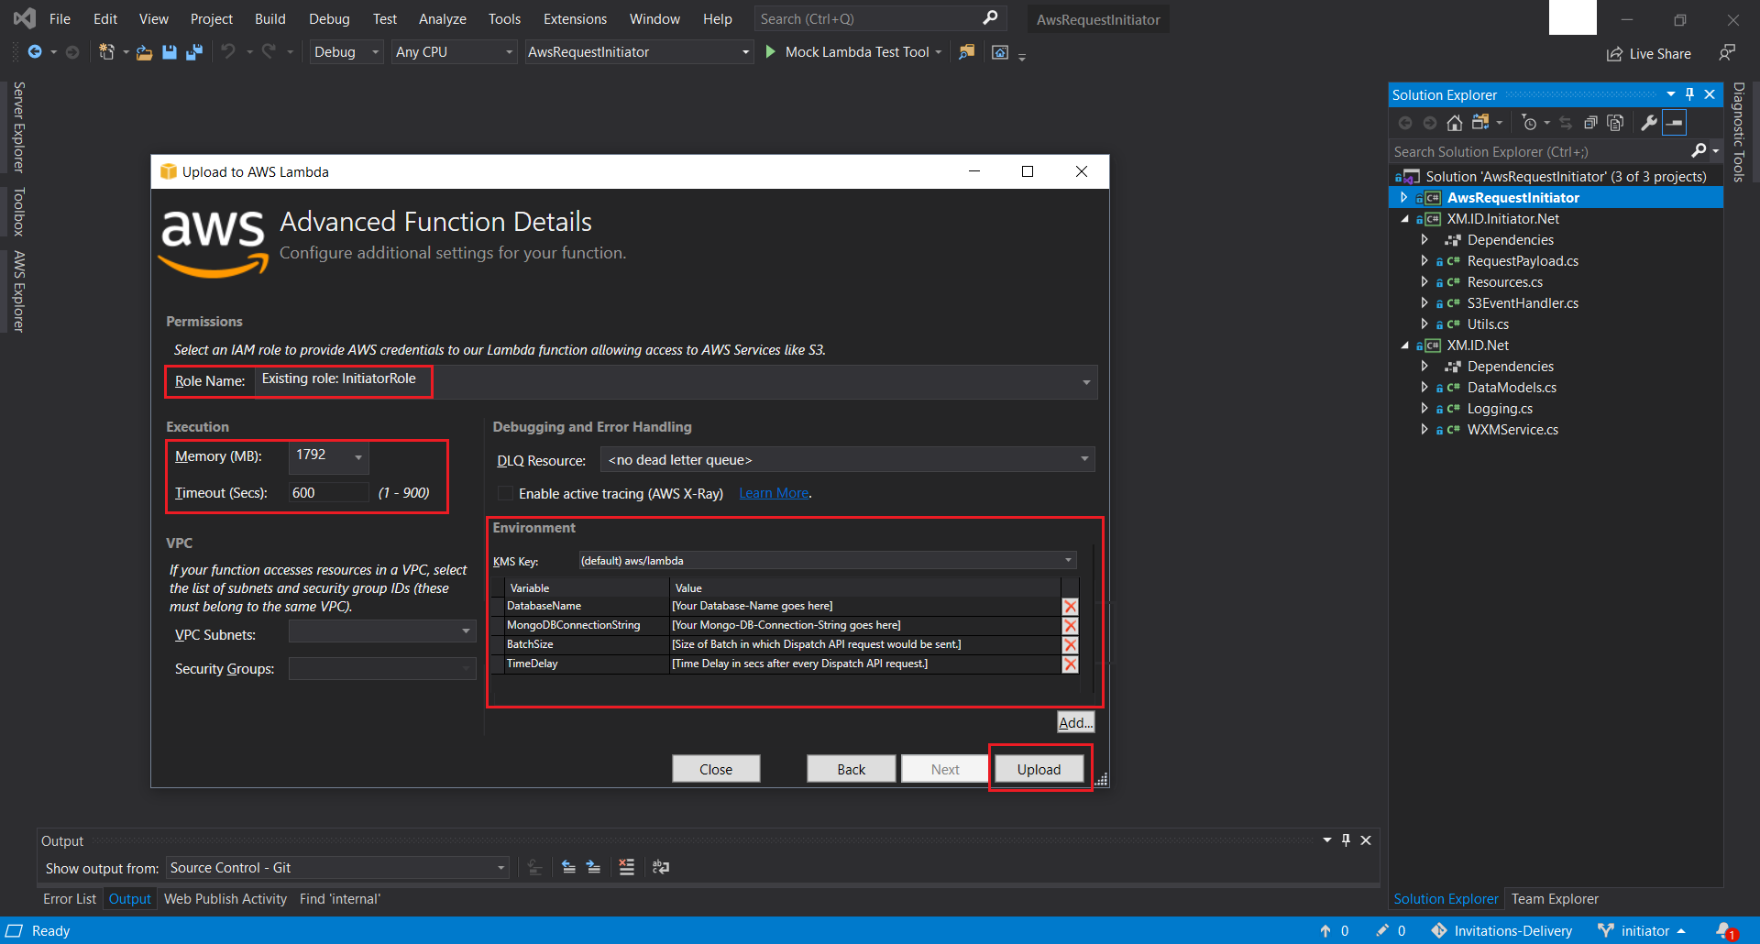Click Go to Previous Message output icon

coord(569,867)
